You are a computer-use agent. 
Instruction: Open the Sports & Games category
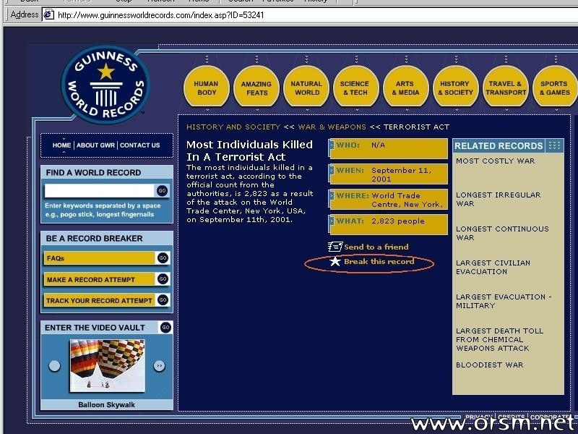tap(556, 87)
